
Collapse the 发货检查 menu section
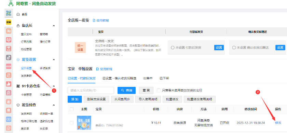coord(54,105)
